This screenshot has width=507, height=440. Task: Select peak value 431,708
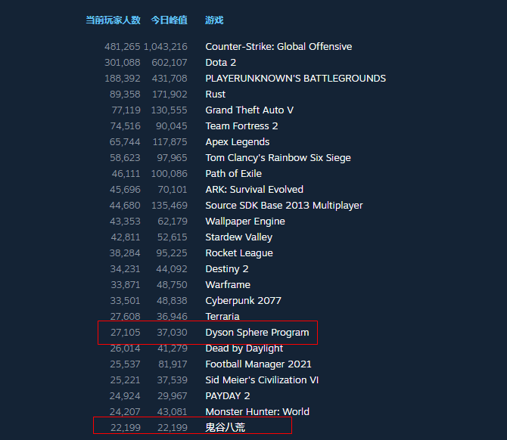click(x=169, y=78)
